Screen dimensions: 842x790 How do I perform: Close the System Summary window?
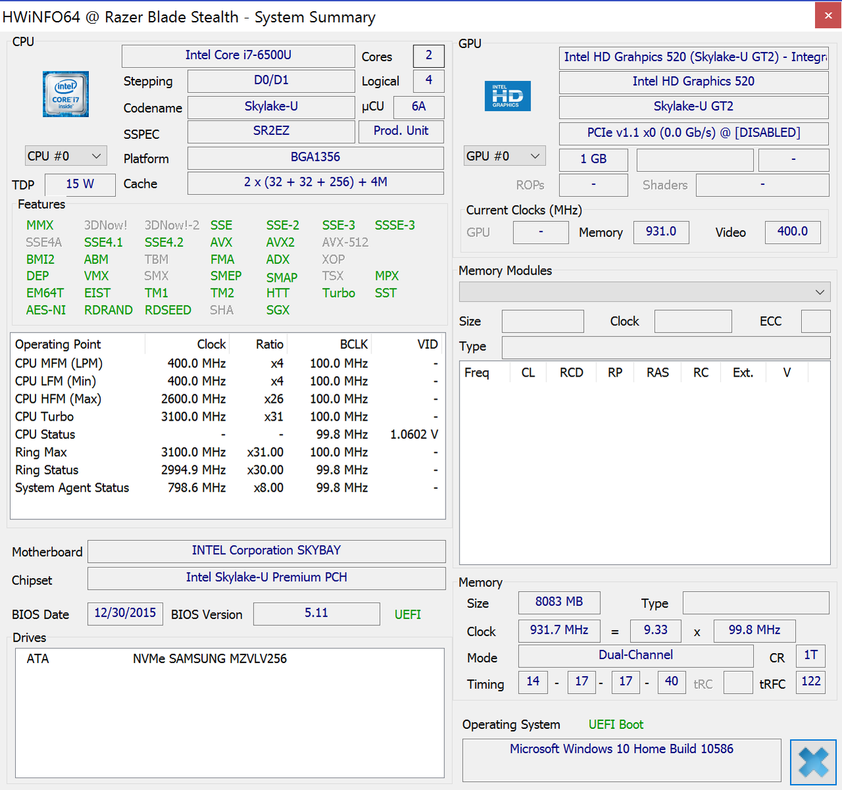click(828, 16)
